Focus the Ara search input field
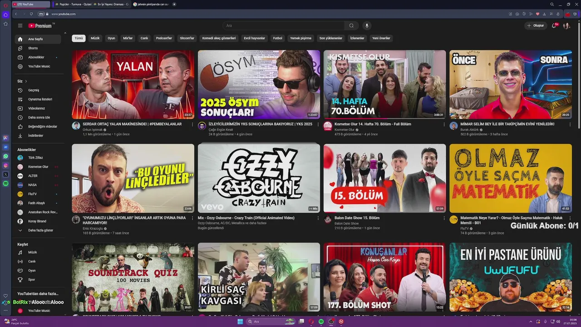Screen dimensions: 581x327 tap(283, 25)
